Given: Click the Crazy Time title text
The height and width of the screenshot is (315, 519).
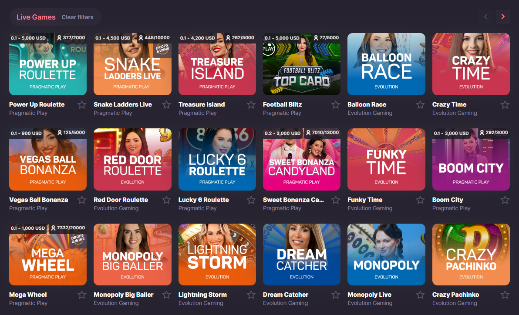Looking at the screenshot, I should (449, 104).
